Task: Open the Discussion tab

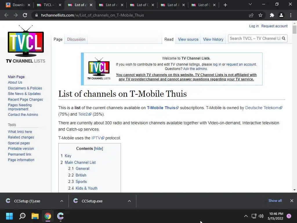Action: tap(76, 39)
